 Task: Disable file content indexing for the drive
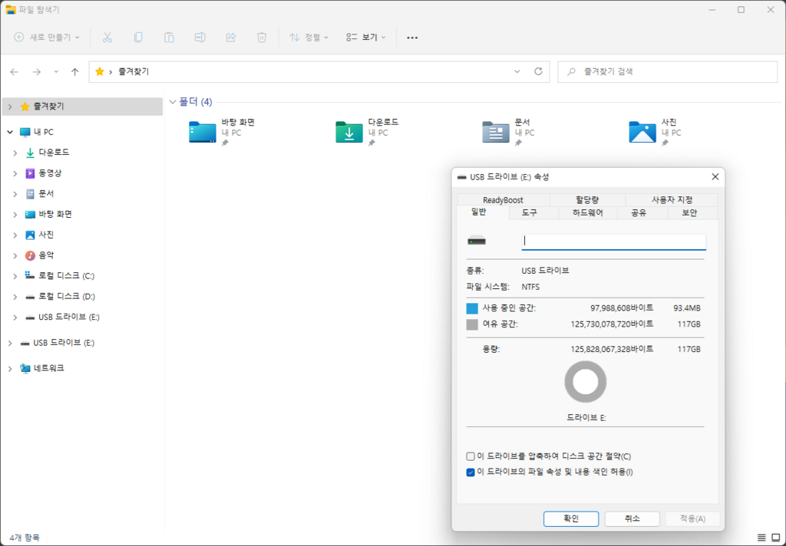(x=471, y=472)
